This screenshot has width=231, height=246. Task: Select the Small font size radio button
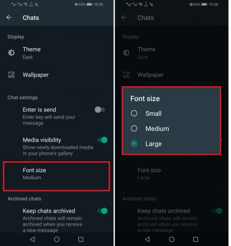point(134,113)
